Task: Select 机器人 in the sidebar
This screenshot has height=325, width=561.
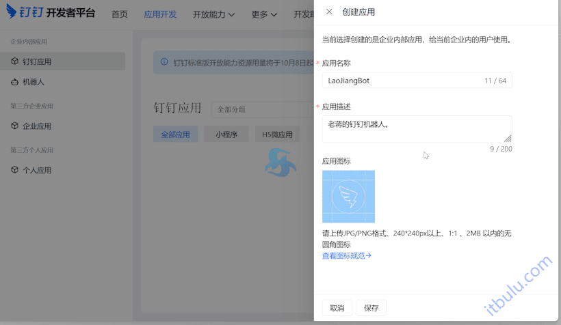Action: pyautogui.click(x=63, y=82)
